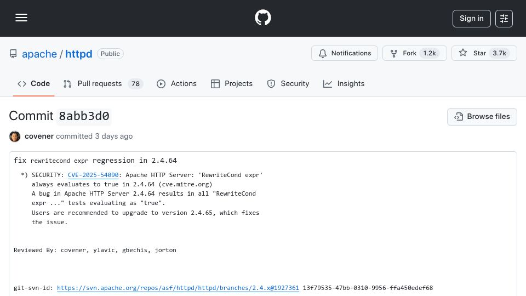Click the 'always evaluates to true' line

click(122, 184)
